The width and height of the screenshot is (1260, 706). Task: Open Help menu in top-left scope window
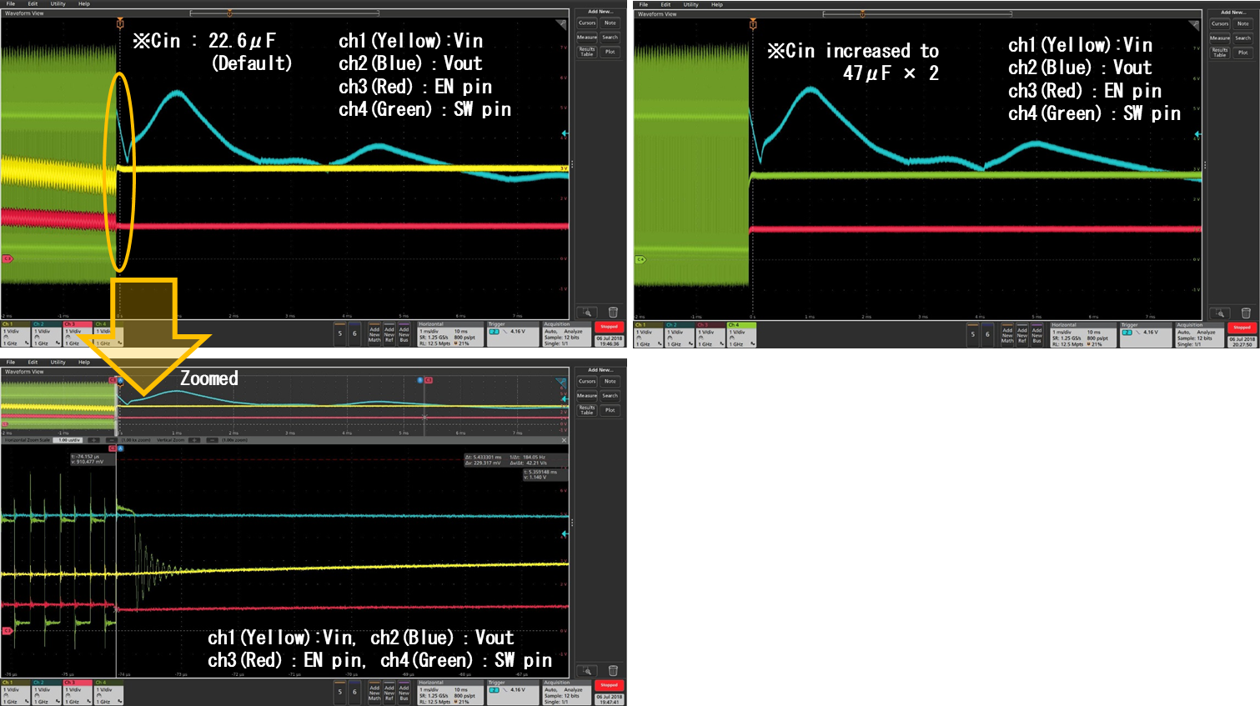[84, 3]
